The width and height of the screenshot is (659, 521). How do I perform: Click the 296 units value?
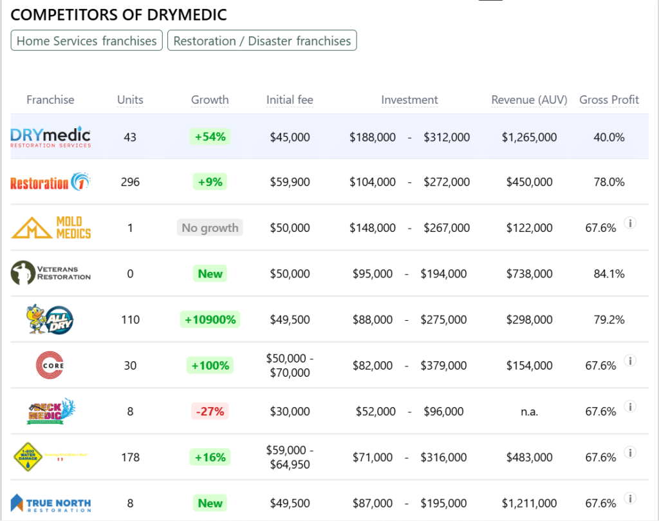[x=130, y=182]
